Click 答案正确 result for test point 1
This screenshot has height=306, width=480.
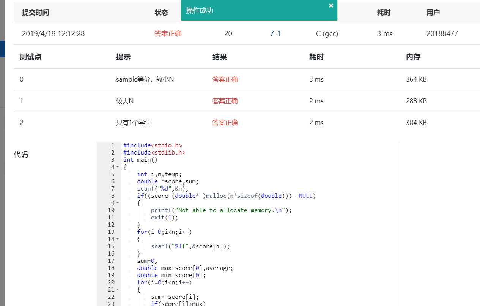click(x=225, y=101)
